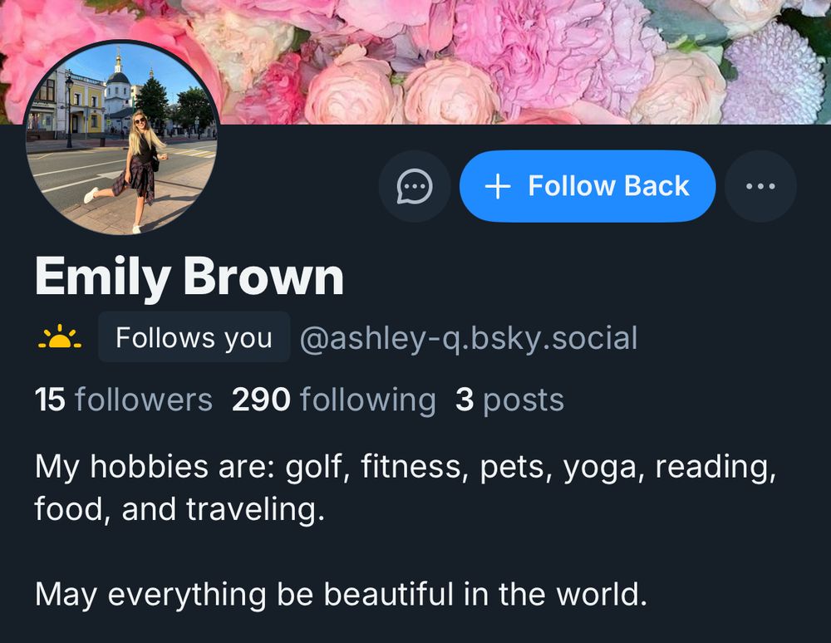Open the 290 following list
Image resolution: width=831 pixels, height=643 pixels.
(x=333, y=400)
